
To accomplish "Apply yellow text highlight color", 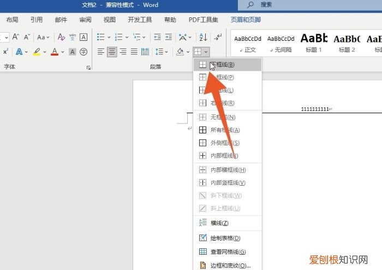I will pos(37,52).
